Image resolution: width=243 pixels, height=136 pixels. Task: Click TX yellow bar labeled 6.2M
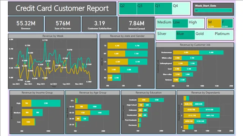click(x=117, y=46)
